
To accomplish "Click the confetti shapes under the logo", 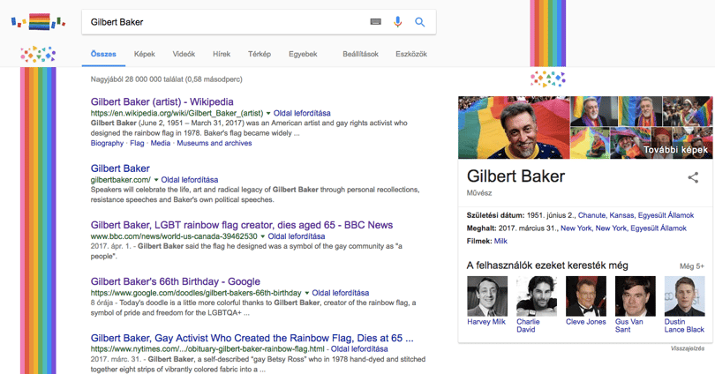I will 38,55.
